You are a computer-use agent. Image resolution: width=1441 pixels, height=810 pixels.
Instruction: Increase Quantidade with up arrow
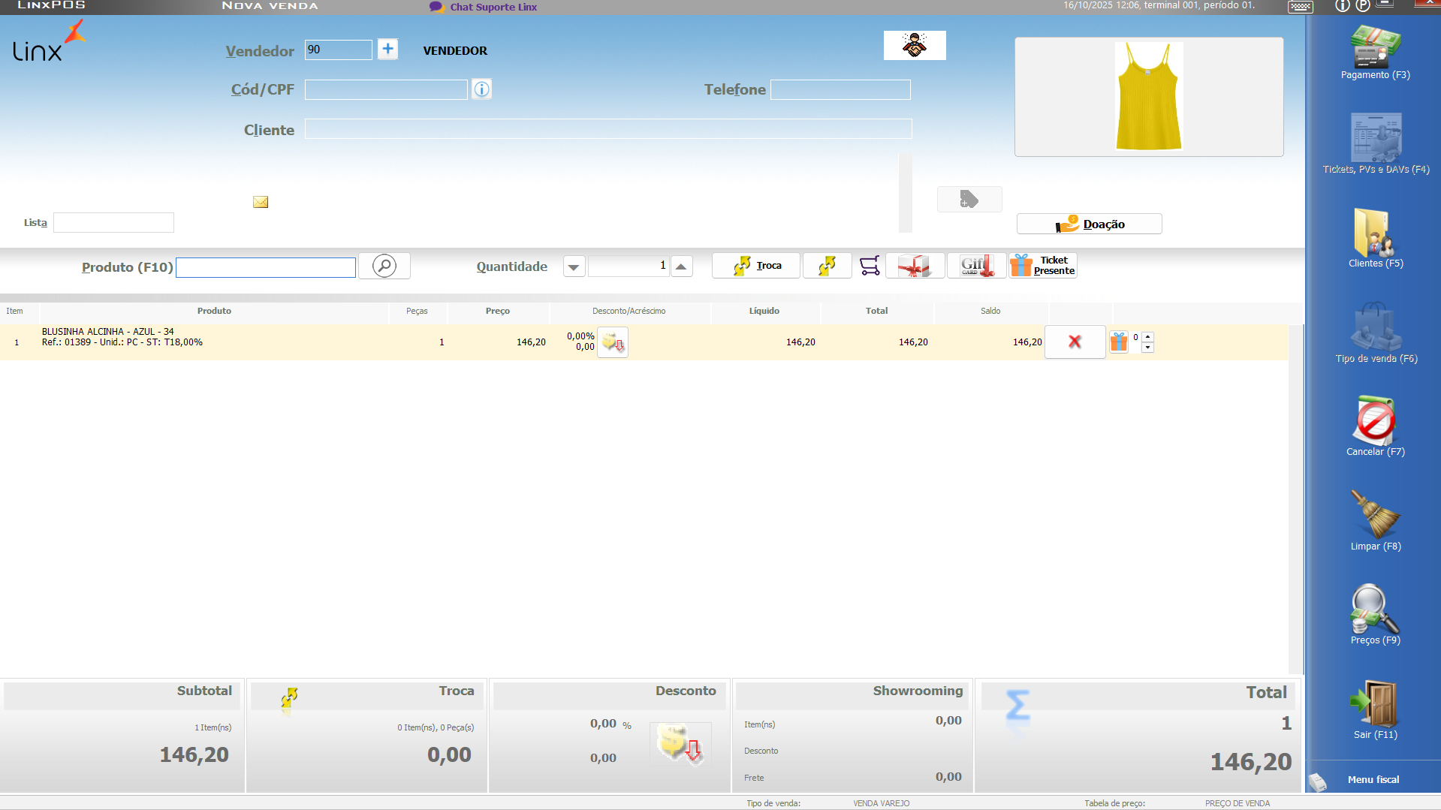681,266
